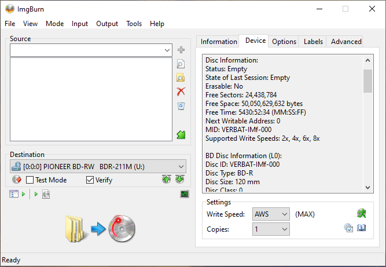Screen dimensions: 386x267
Task: Click 'Free Space: 50,050,629,632 bytes' line
Action: click(x=254, y=104)
